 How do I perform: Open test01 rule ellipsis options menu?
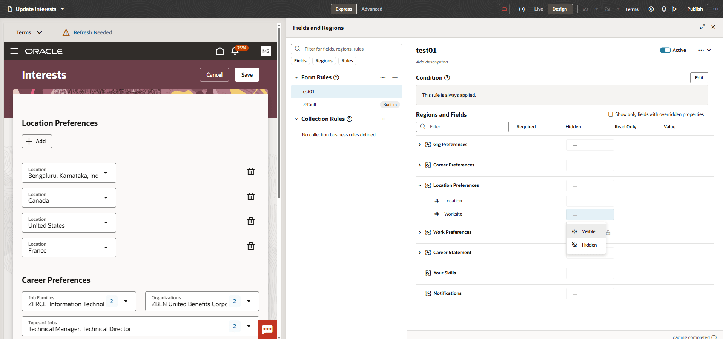pyautogui.click(x=701, y=50)
